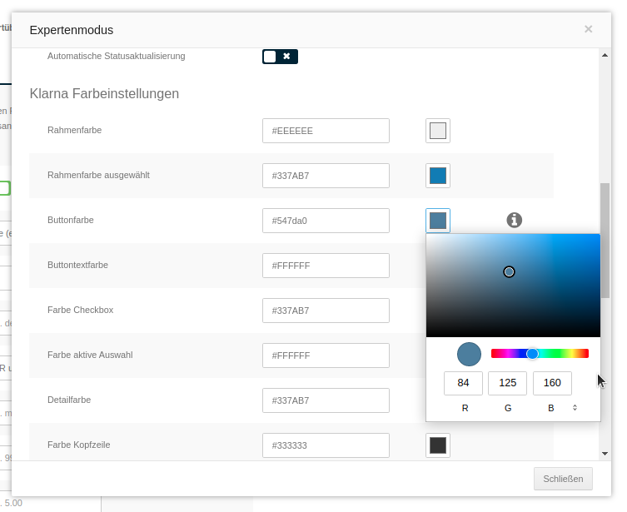The width and height of the screenshot is (627, 512).
Task: Switch the RGB color format toggle arrows
Action: [x=575, y=408]
